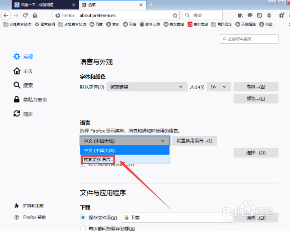Open the 京东商城 globe bookmark
Image resolution: width=290 pixels, height=231 pixels.
pyautogui.click(x=174, y=24)
